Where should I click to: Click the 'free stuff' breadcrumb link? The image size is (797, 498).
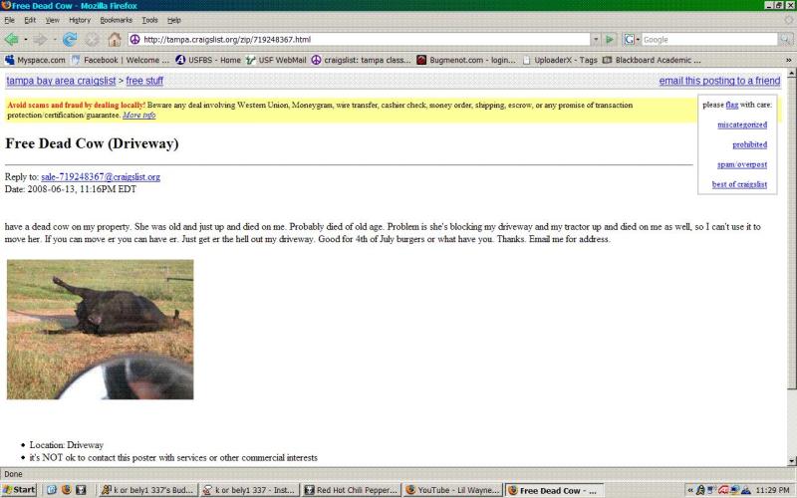tap(145, 81)
